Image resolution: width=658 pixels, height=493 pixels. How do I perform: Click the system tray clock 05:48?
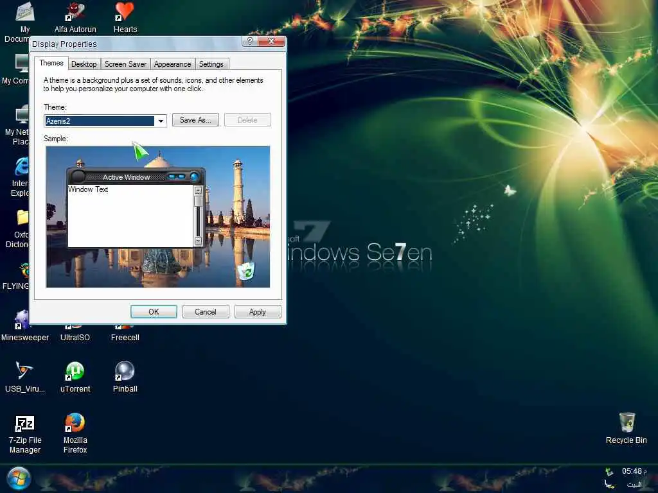(634, 471)
